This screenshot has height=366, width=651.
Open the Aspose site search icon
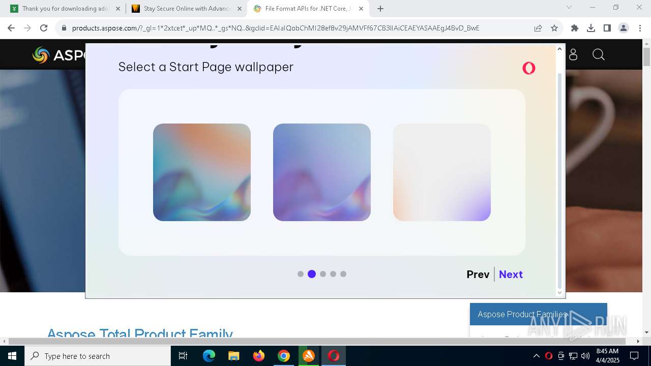pos(599,54)
